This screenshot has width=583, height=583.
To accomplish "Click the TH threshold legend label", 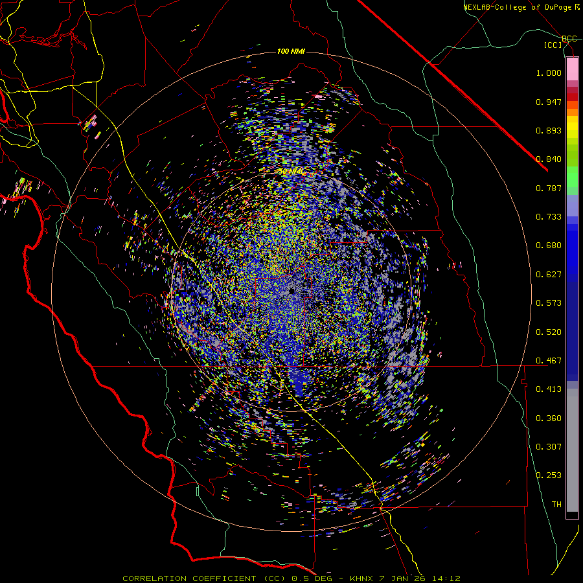I will tap(556, 505).
